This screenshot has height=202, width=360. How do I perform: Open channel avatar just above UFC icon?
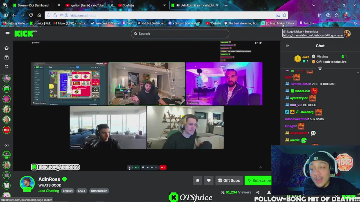point(6,120)
